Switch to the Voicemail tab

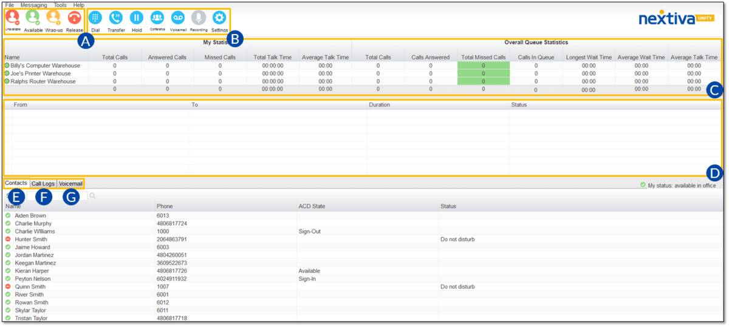(70, 183)
